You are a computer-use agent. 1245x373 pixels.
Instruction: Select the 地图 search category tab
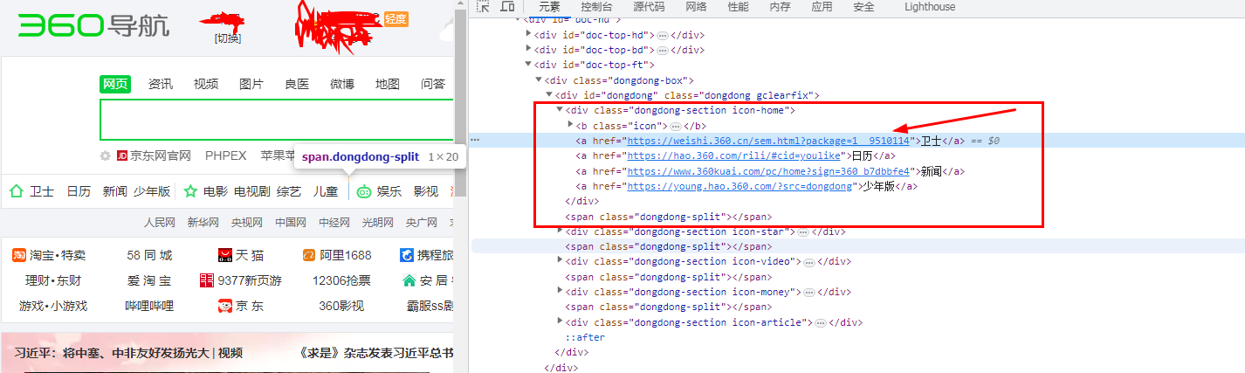[x=388, y=84]
